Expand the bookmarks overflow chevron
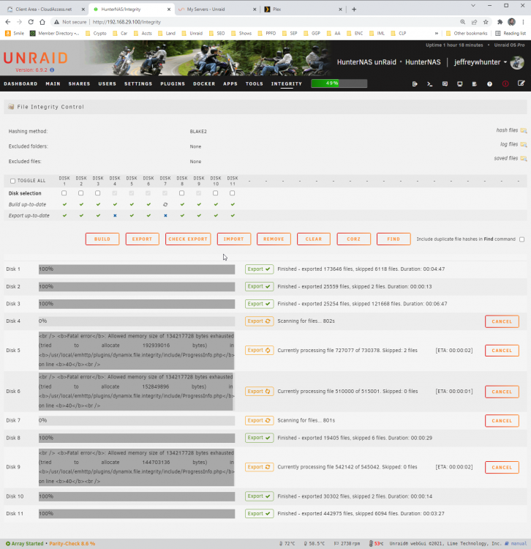The width and height of the screenshot is (531, 549). (437, 33)
